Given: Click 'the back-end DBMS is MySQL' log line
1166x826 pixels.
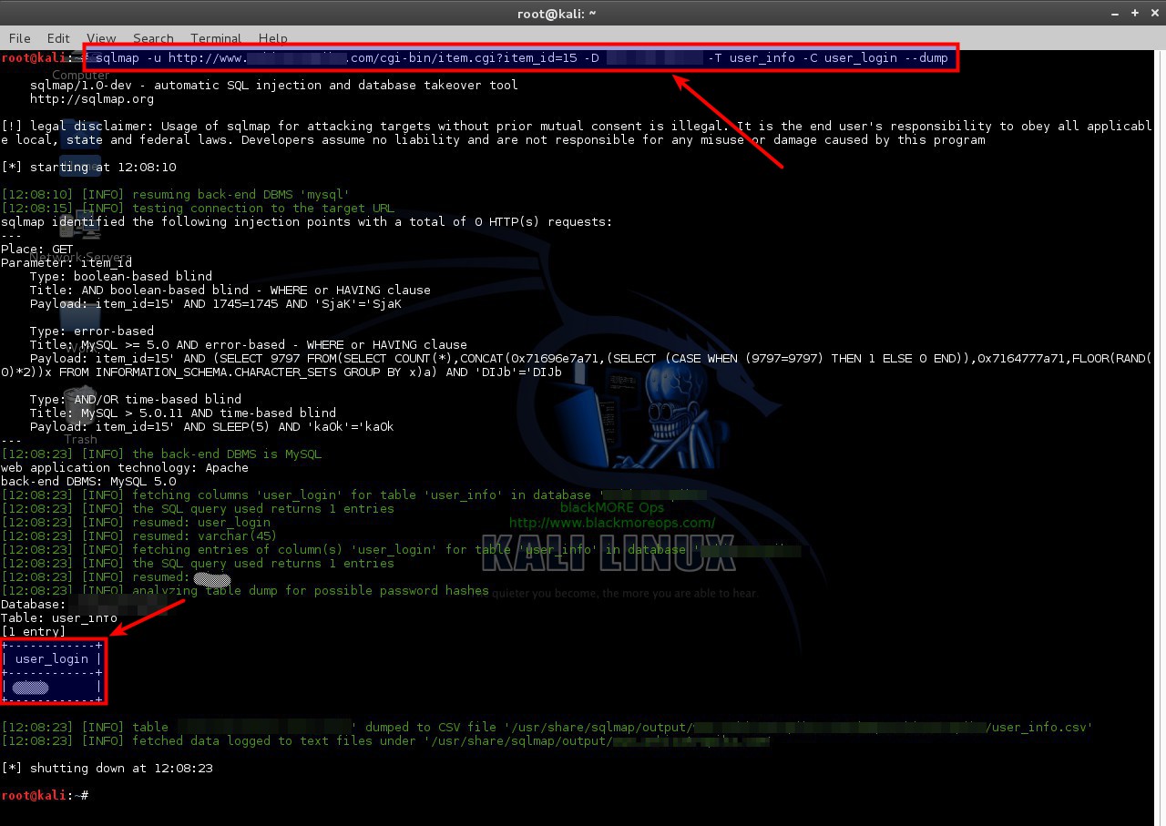Looking at the screenshot, I should click(161, 454).
